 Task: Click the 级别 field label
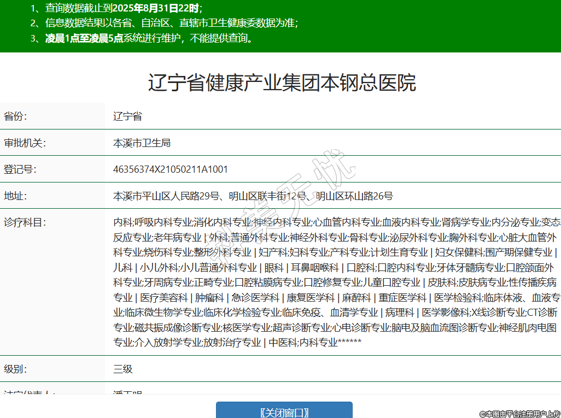[15, 369]
